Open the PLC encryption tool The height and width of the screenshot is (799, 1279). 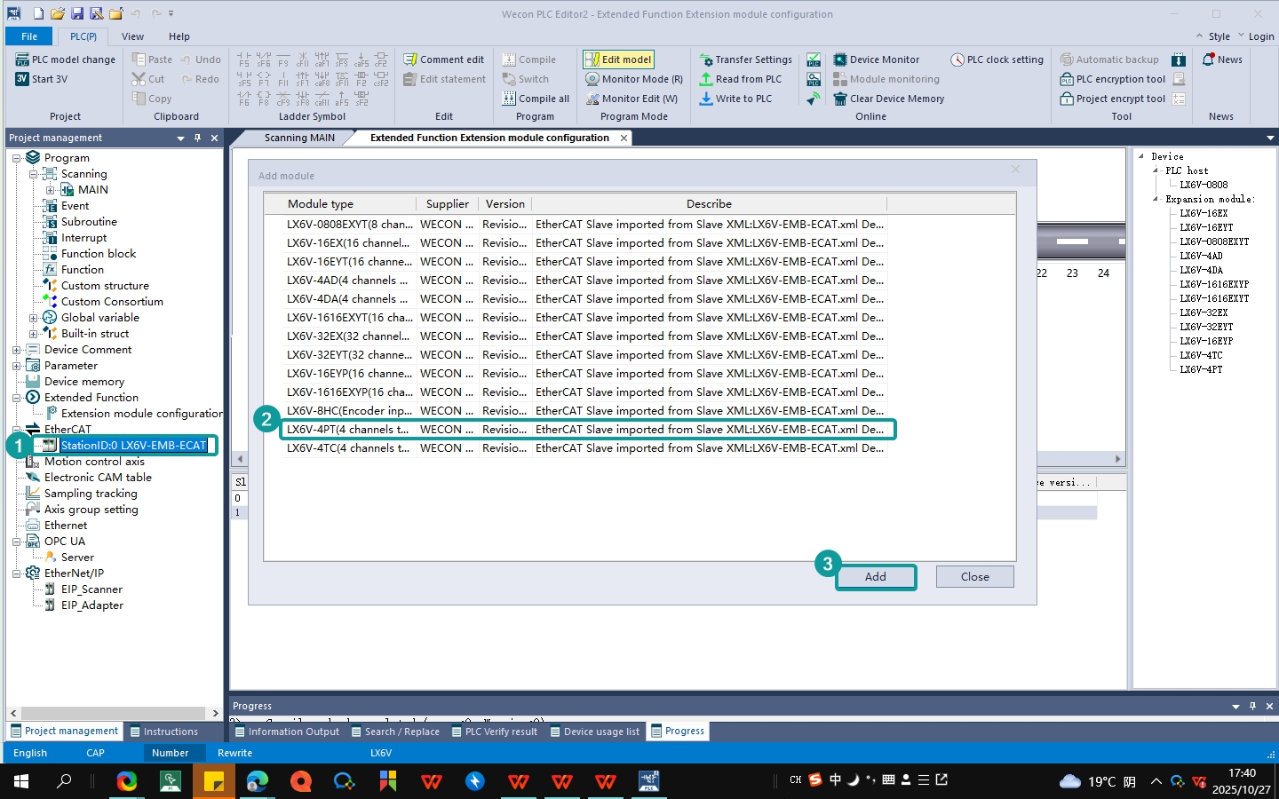pyautogui.click(x=1112, y=79)
